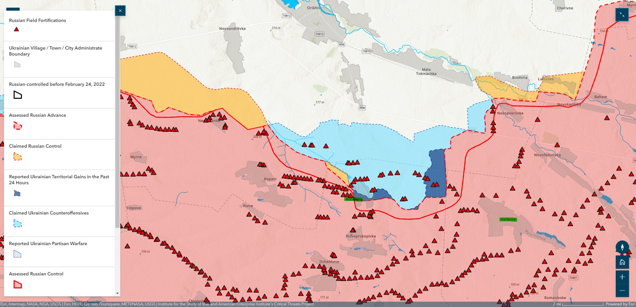Click the Novopokrovka town label
The image size is (636, 307).
tap(510, 113)
